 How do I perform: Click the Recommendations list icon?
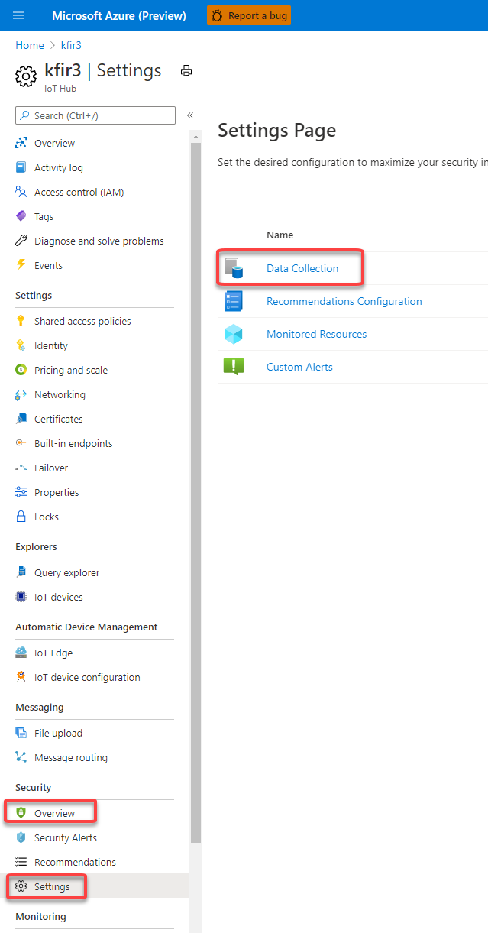(21, 862)
